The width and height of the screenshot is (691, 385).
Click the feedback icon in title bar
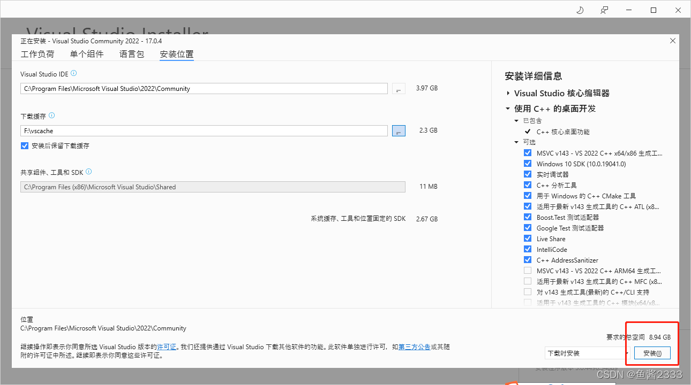tap(604, 10)
